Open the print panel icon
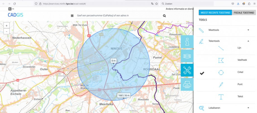 point(187,85)
